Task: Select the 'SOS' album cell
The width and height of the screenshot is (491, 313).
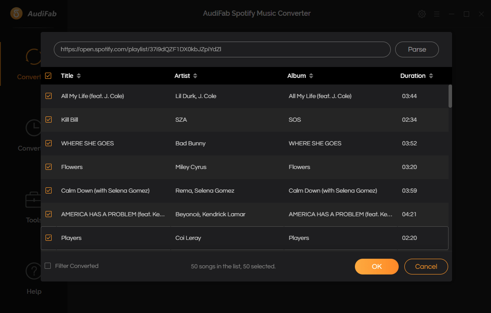Action: click(295, 120)
